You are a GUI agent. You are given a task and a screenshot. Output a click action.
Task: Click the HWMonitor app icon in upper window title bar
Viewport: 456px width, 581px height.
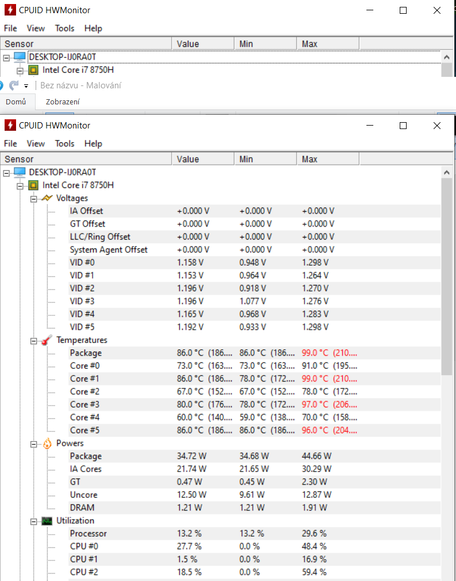pyautogui.click(x=10, y=10)
